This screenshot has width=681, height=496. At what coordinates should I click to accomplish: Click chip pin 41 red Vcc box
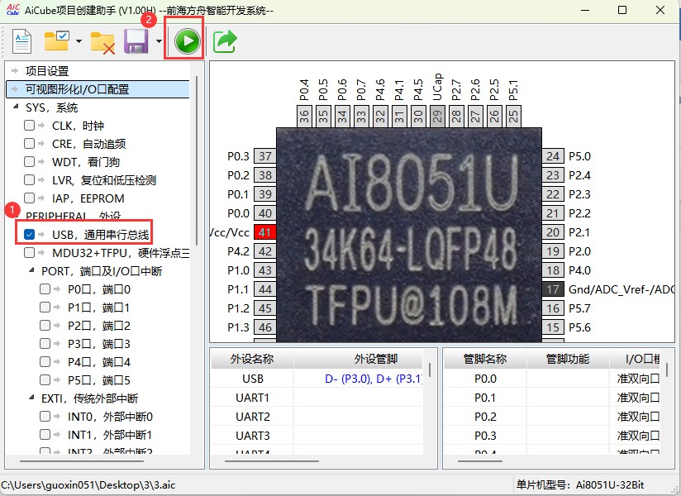tap(264, 232)
